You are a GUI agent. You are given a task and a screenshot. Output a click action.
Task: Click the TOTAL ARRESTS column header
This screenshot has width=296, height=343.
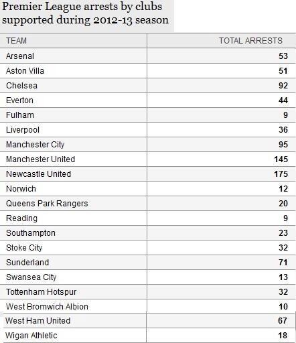(250, 41)
